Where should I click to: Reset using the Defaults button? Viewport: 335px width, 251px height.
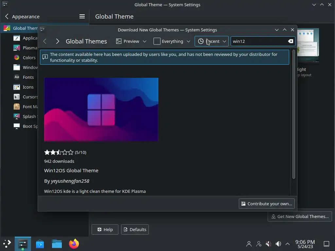(x=135, y=229)
